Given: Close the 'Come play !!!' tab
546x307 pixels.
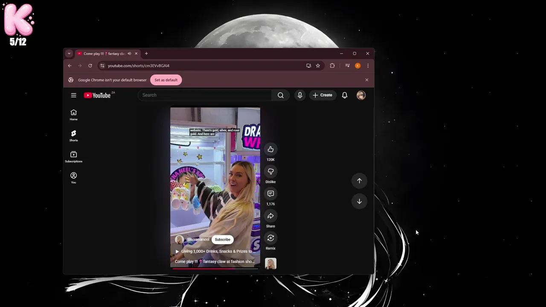Looking at the screenshot, I should click(136, 54).
